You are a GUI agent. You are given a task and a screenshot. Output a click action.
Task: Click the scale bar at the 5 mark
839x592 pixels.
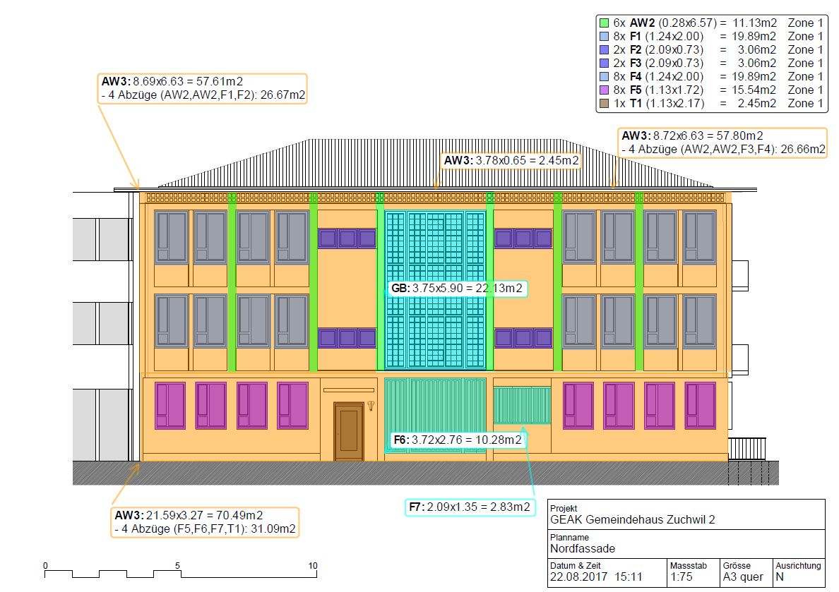click(179, 571)
